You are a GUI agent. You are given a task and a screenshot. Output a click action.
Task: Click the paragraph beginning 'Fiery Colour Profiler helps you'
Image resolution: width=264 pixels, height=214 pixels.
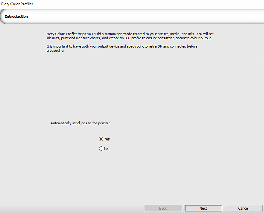pos(130,36)
